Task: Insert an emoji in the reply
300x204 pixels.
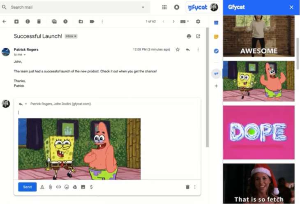Action: [x=67, y=187]
